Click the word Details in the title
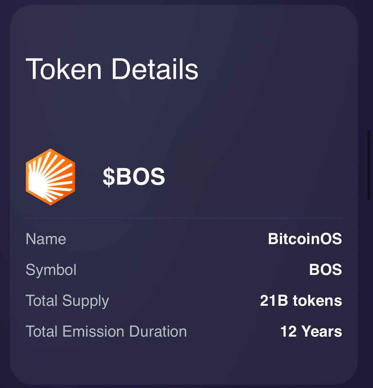The height and width of the screenshot is (388, 373). [x=155, y=69]
